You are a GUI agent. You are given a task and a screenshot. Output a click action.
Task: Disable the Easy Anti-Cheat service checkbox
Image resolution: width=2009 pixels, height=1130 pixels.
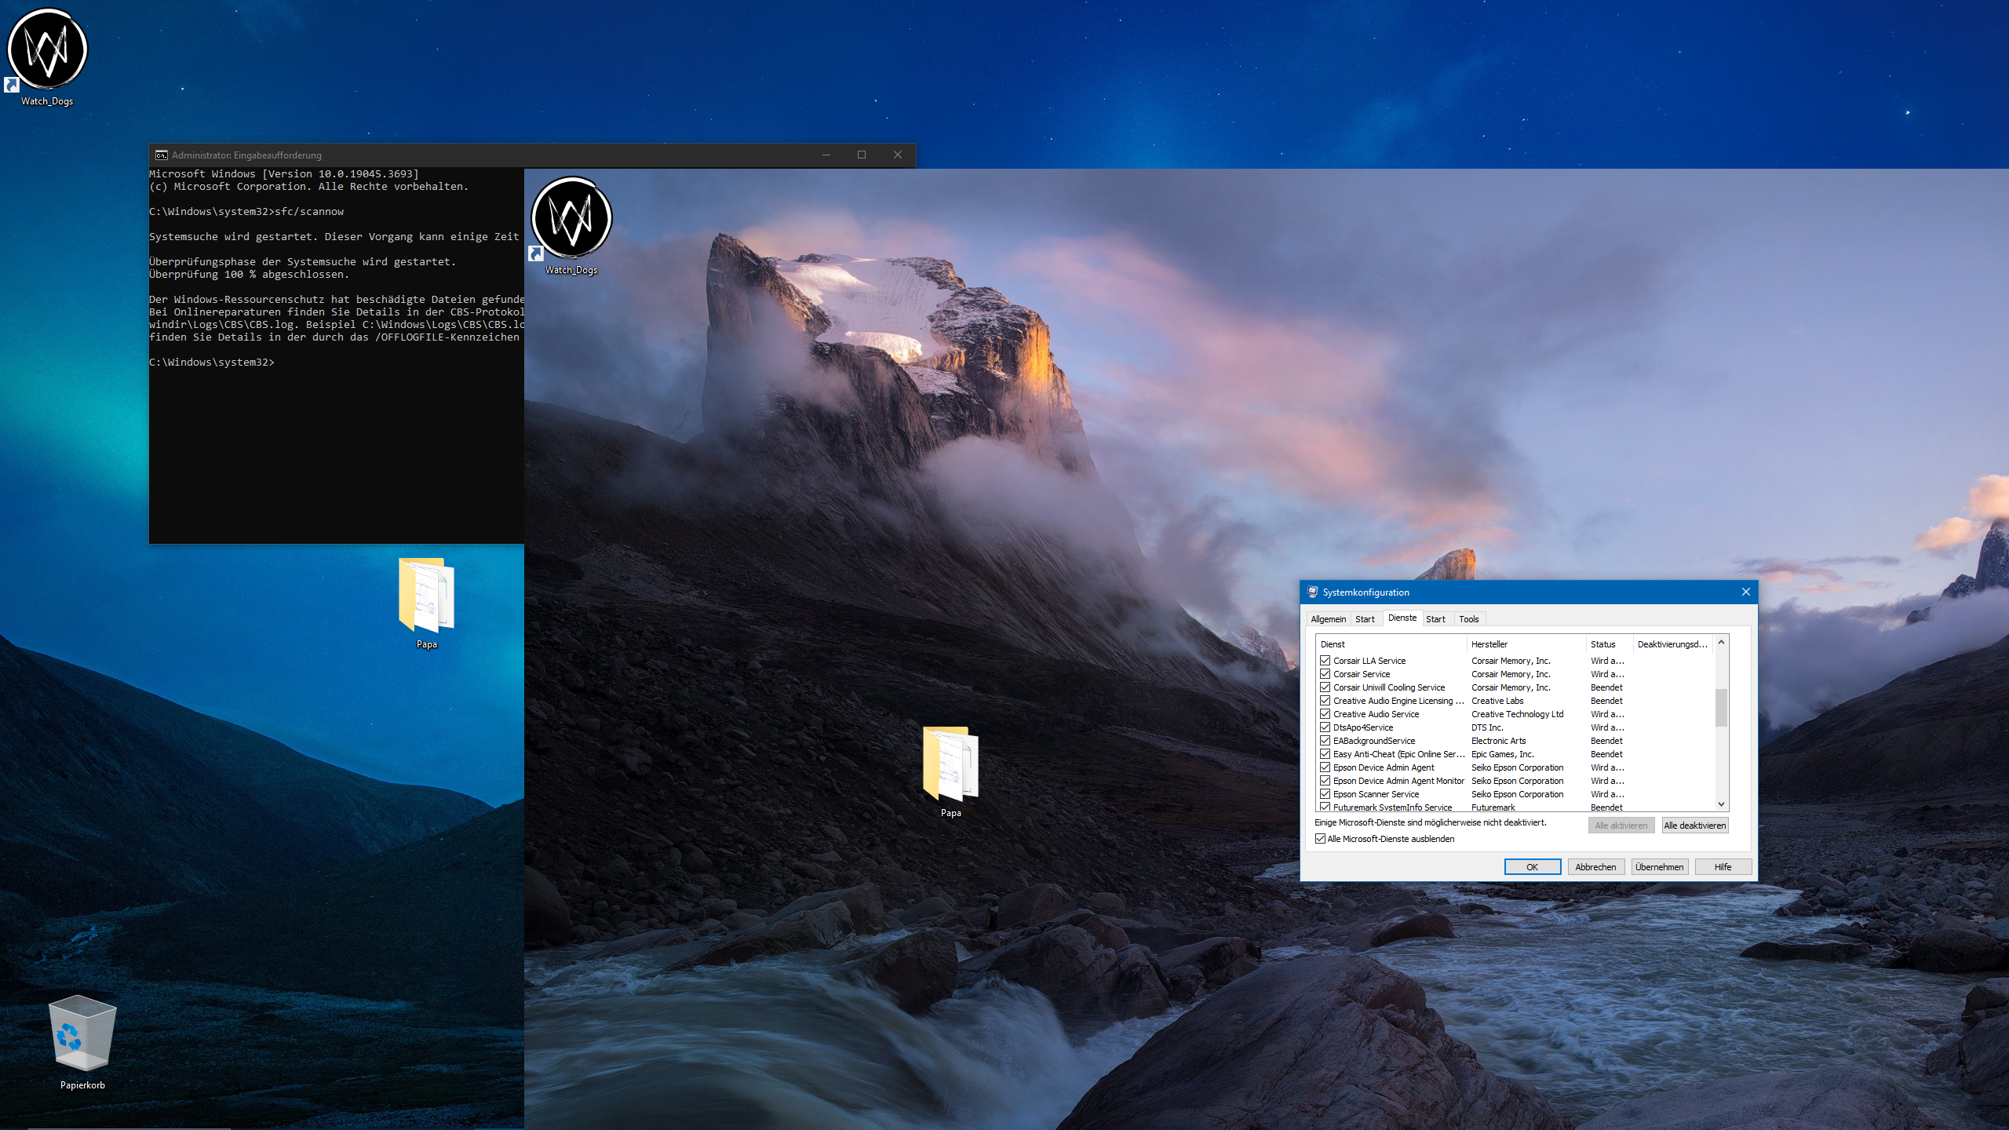click(x=1325, y=754)
